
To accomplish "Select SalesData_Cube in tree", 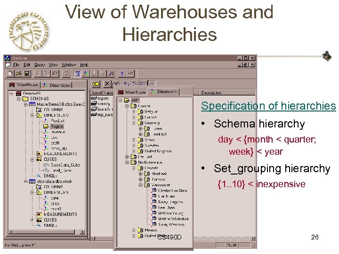I will tap(65, 165).
